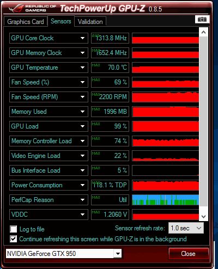Click the 70.0 °C temperature reading
Image resolution: width=218 pixels, height=269 pixels.
click(110, 68)
